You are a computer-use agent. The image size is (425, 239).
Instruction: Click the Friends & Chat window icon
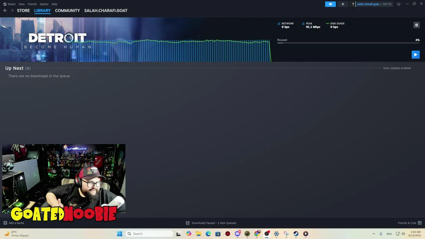click(420, 223)
